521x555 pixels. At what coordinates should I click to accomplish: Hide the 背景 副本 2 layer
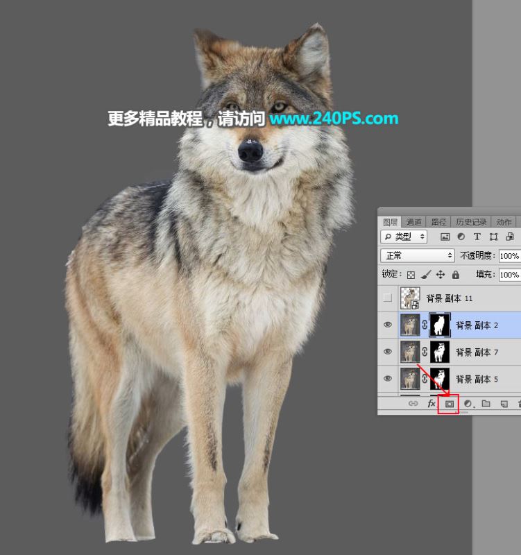tap(388, 325)
